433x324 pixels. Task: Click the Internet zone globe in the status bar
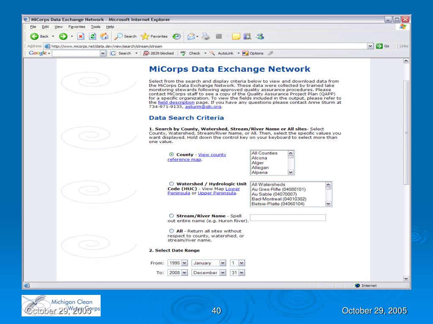tap(357, 286)
